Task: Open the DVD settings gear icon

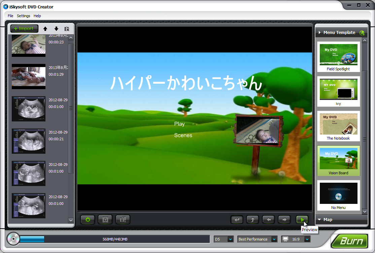Action: (x=88, y=219)
